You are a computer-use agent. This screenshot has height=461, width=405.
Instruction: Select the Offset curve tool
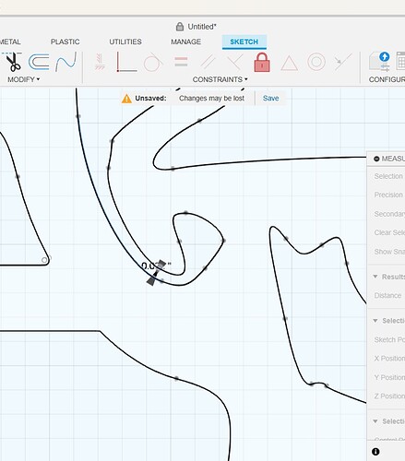pyautogui.click(x=39, y=62)
